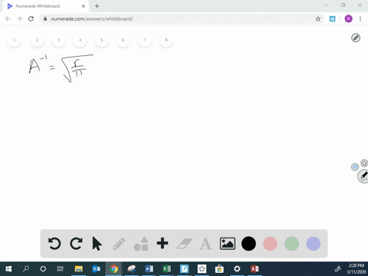Click the blue browser extension icon
Image resolution: width=368 pixels, height=276 pixels.
click(x=333, y=18)
